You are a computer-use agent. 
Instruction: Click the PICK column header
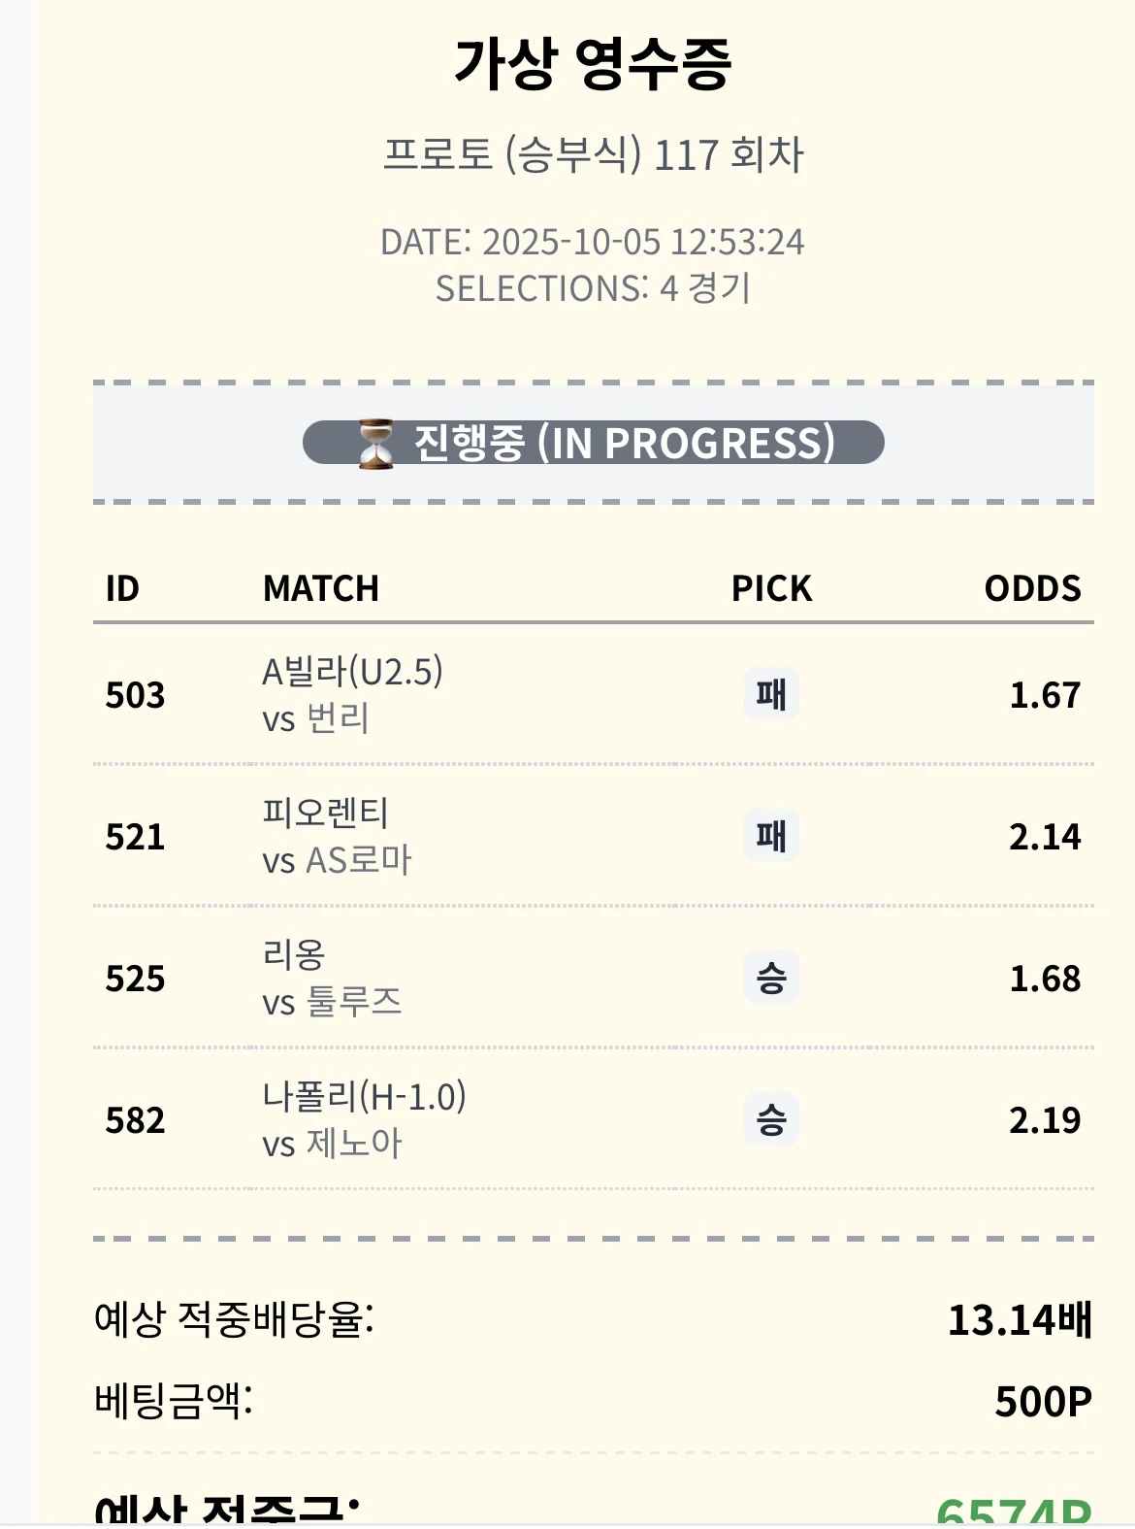tap(771, 588)
